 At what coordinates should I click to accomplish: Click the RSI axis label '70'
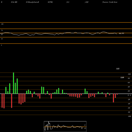2,30
